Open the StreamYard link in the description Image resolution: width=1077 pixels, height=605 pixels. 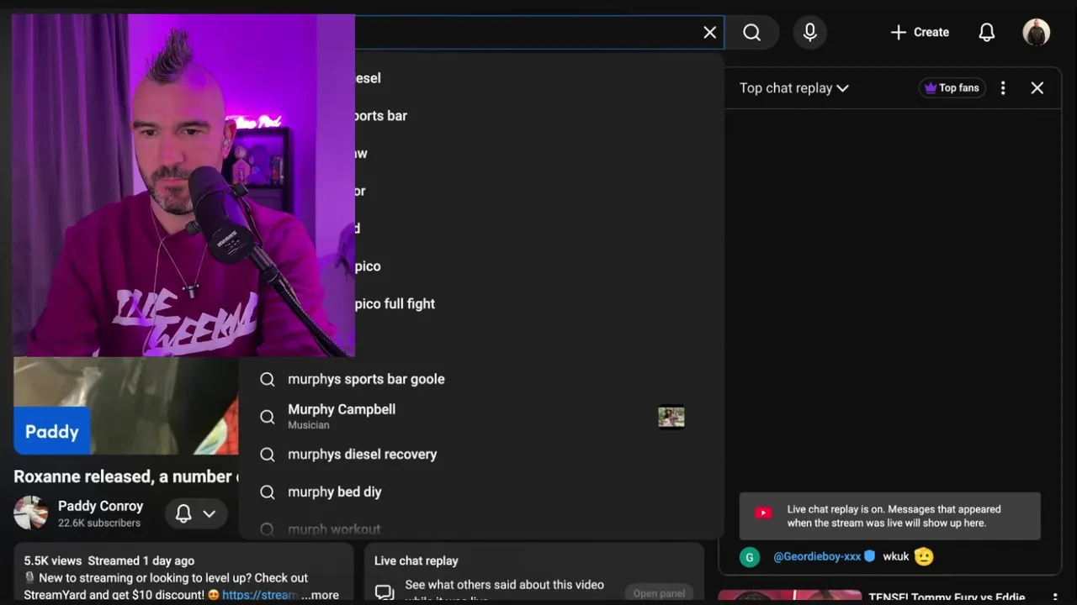pyautogui.click(x=260, y=595)
